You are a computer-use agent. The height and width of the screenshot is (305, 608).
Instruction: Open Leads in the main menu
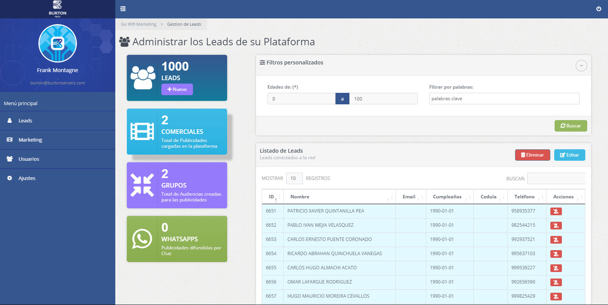[25, 121]
